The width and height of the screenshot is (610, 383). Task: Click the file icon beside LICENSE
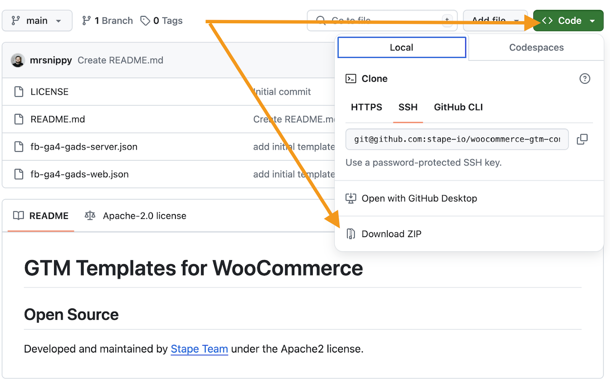19,91
